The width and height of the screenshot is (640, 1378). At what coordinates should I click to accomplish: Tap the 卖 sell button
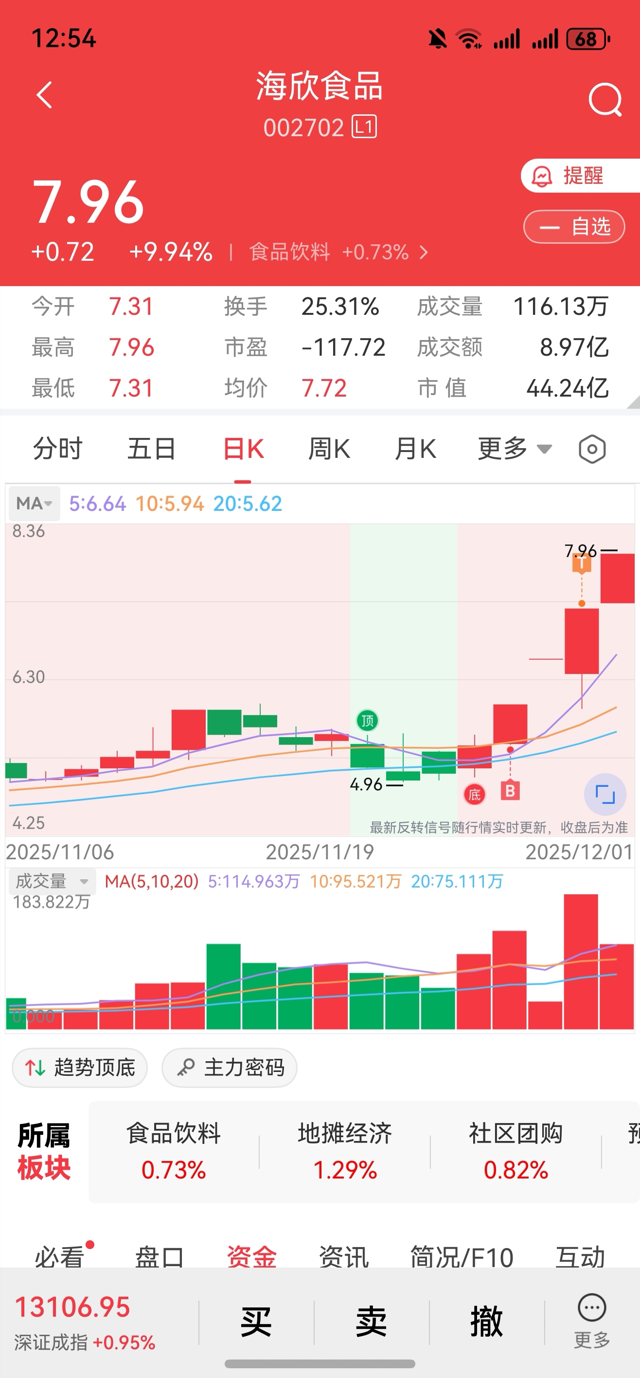click(x=371, y=1322)
